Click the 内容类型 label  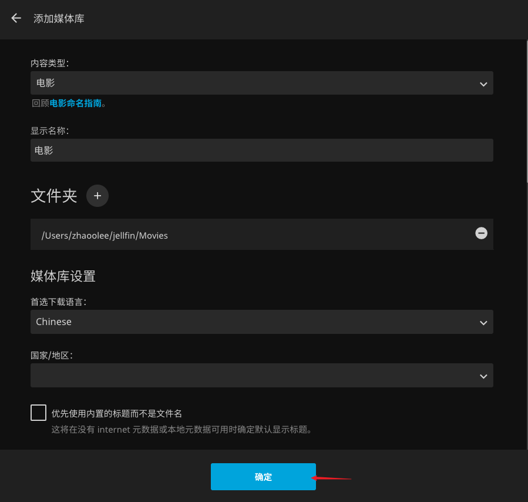(50, 63)
